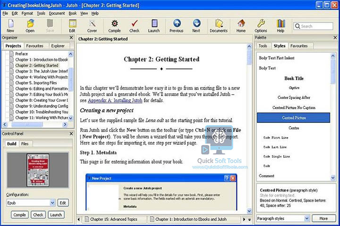Image resolution: width=340 pixels, height=226 pixels.
Task: Click the left arrow of document tabs
Action: point(79,219)
